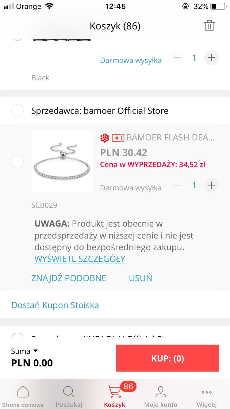Tap the Moje konto profile icon
Image resolution: width=230 pixels, height=409 pixels.
160,392
